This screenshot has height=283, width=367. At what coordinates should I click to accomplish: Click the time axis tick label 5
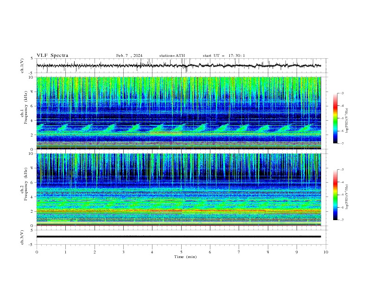[x=181, y=252]
